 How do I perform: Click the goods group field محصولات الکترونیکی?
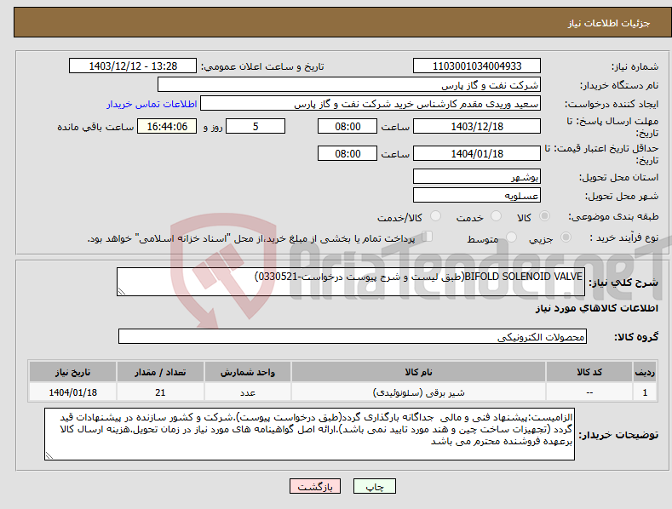click(353, 337)
